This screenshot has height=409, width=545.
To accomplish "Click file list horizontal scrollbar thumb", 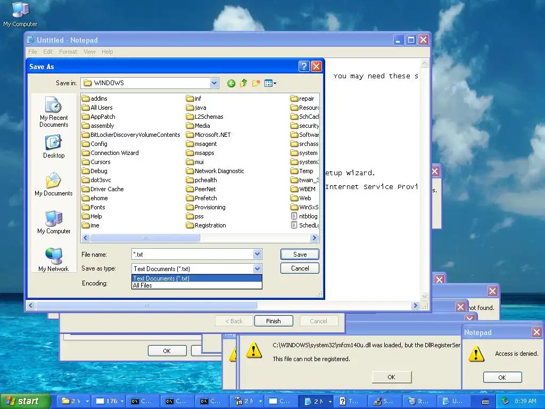I will pos(145,238).
